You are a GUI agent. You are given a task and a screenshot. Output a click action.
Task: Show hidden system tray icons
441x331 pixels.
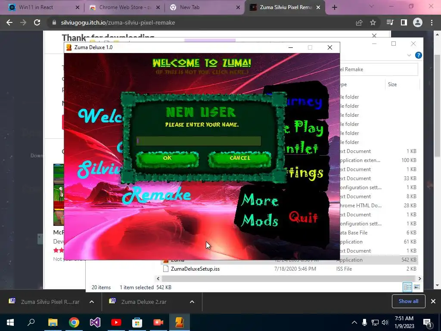pos(354,322)
